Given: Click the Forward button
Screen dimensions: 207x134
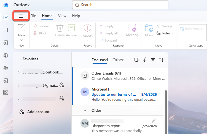Looking at the screenshot, I should (108, 40).
